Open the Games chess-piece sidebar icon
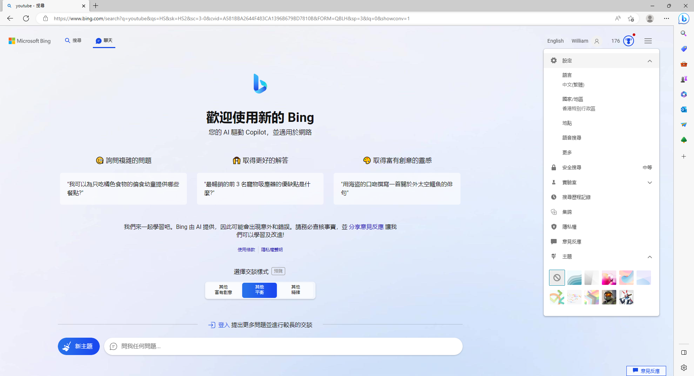The image size is (694, 376). click(x=684, y=79)
